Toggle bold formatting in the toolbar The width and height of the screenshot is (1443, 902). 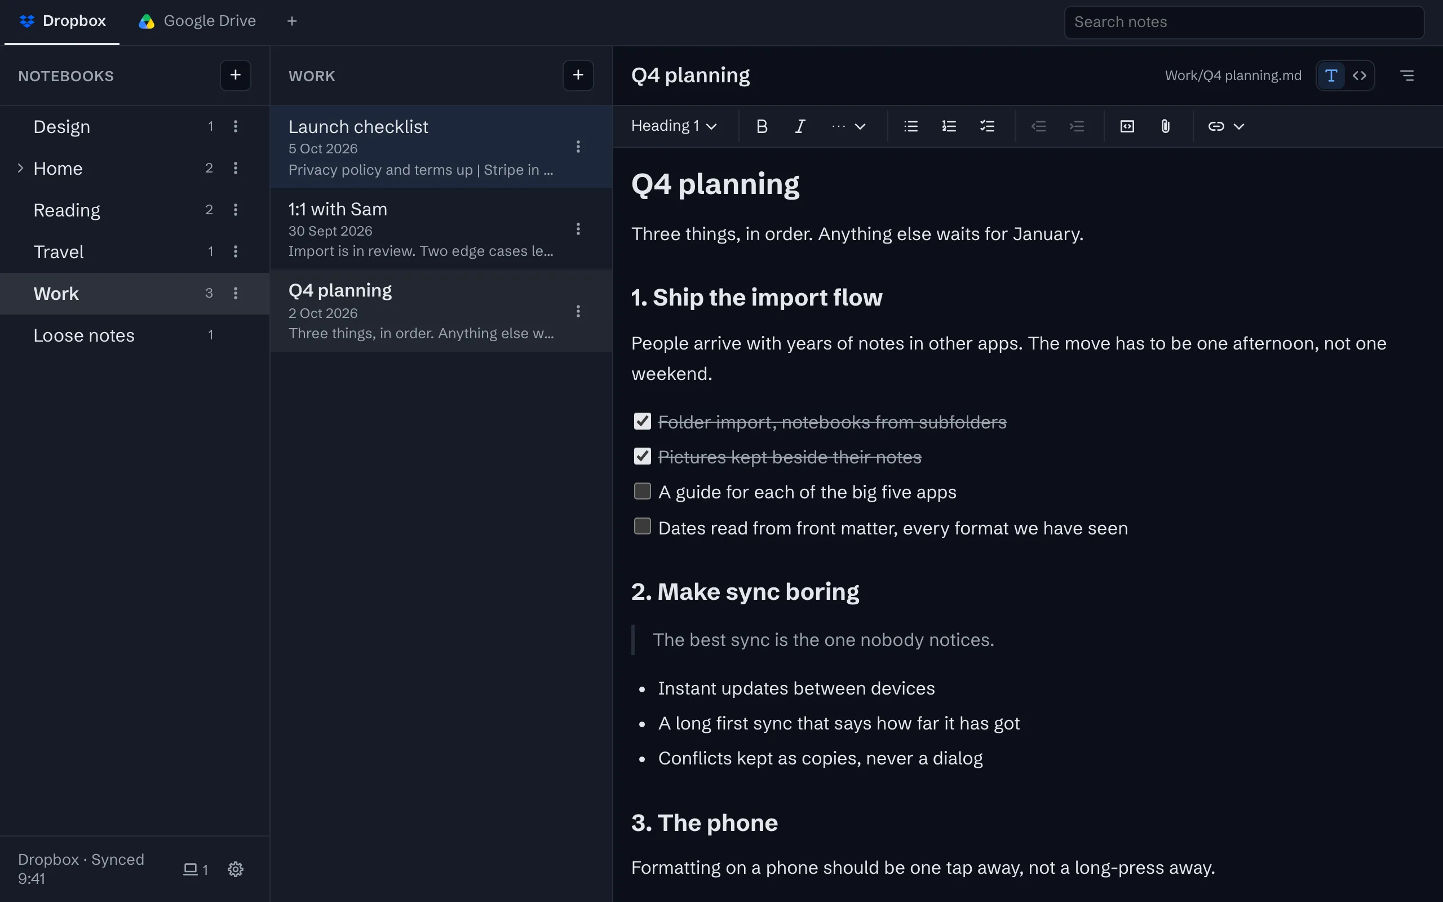(762, 126)
